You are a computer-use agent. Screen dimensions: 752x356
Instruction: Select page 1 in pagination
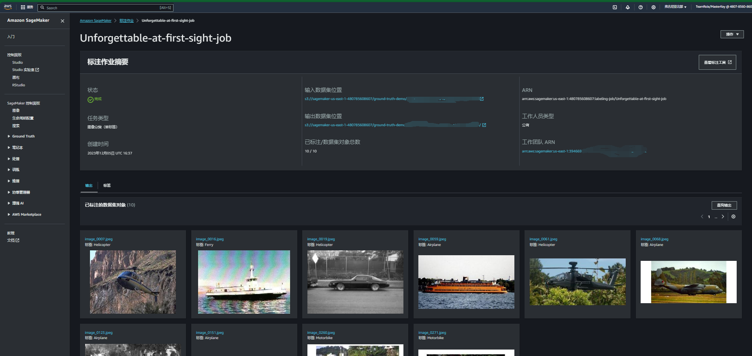[709, 217]
